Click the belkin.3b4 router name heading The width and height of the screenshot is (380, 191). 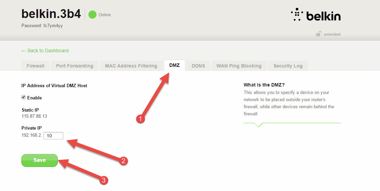[51, 14]
